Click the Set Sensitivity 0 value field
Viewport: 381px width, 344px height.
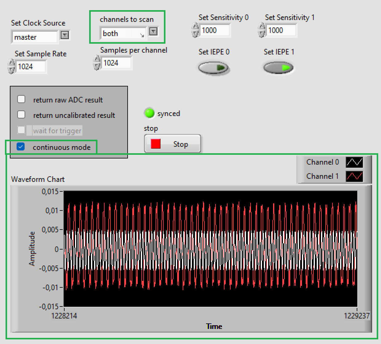(x=215, y=30)
